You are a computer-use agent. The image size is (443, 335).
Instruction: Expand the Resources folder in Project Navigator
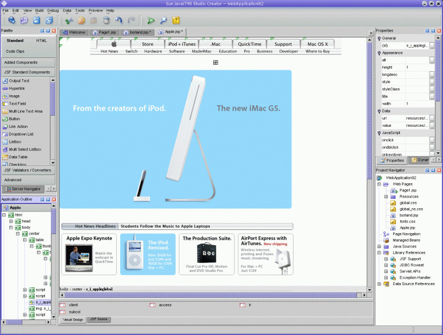386,197
